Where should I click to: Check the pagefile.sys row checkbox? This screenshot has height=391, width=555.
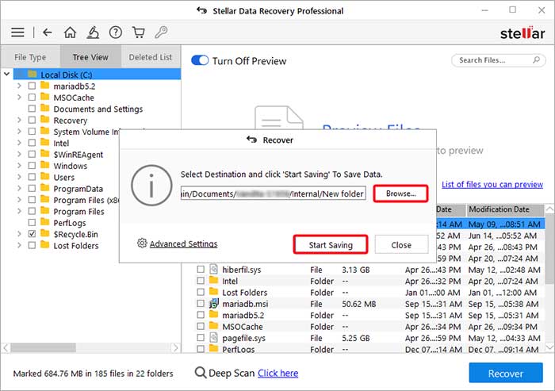(201, 338)
